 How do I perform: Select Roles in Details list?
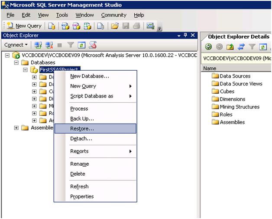pos(222,114)
